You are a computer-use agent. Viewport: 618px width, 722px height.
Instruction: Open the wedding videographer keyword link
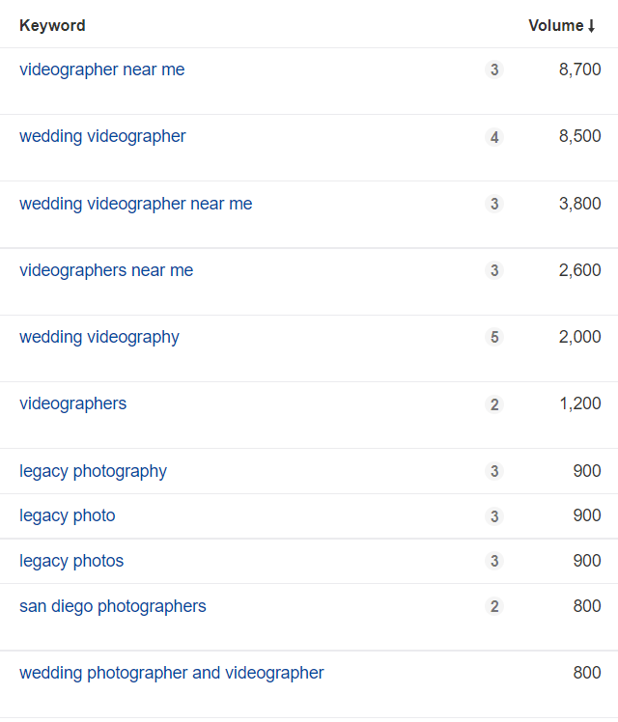click(102, 136)
